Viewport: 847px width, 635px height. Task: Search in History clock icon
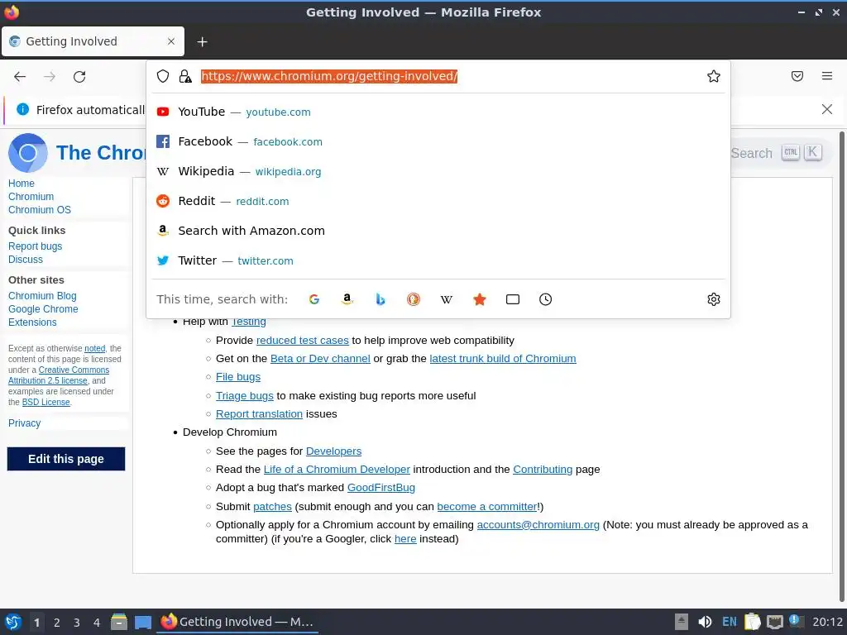coord(546,299)
